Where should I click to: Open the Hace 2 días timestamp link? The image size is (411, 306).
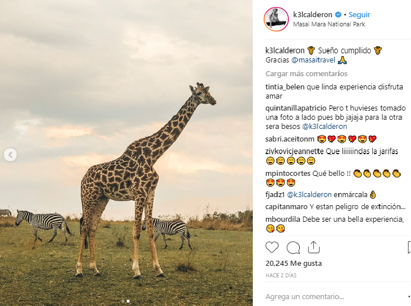tap(280, 276)
